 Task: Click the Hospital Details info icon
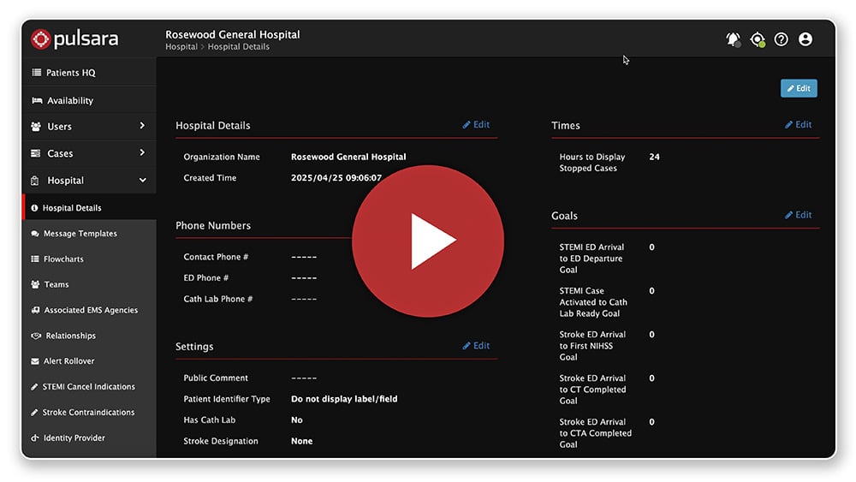pos(34,208)
